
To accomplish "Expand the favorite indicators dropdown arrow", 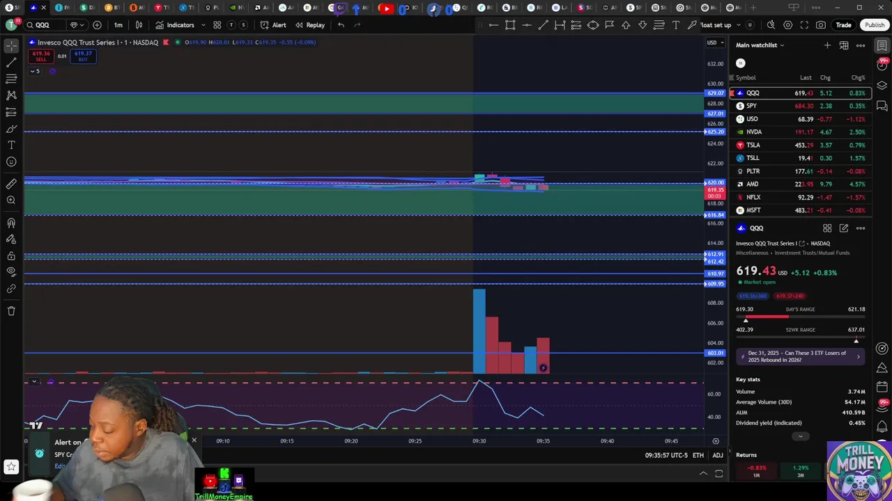I will click(x=203, y=25).
